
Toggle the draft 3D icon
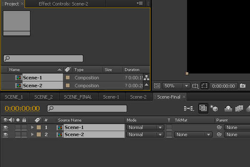pos(214,108)
